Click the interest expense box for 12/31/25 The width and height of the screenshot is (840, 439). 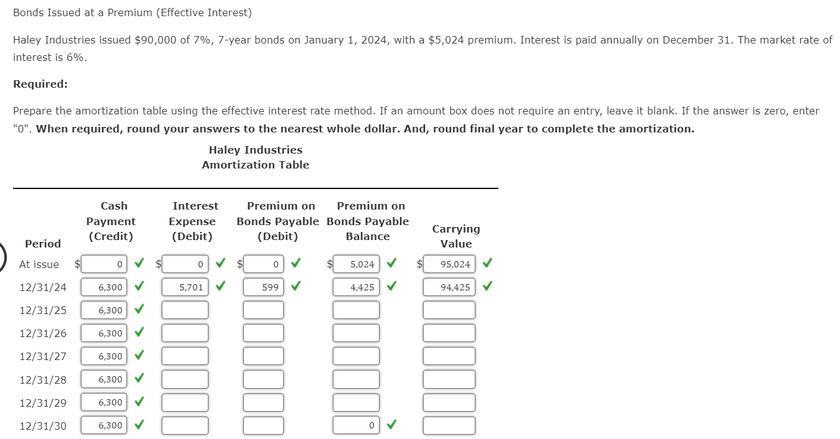(185, 310)
